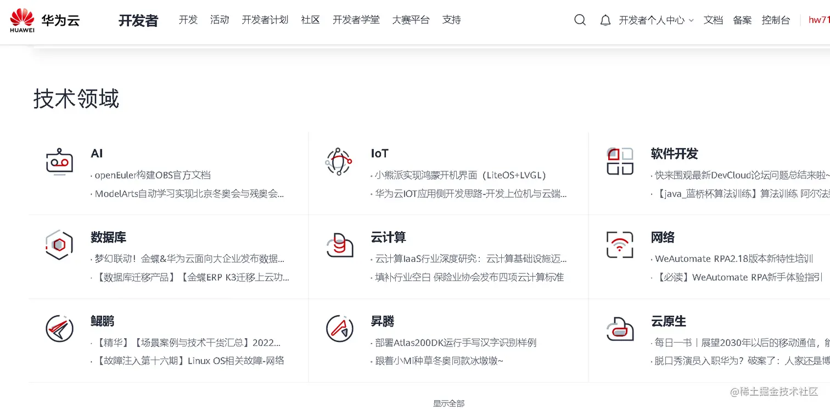Image resolution: width=830 pixels, height=409 pixels.
Task: Open the 昇腾 category heading
Action: click(x=383, y=321)
